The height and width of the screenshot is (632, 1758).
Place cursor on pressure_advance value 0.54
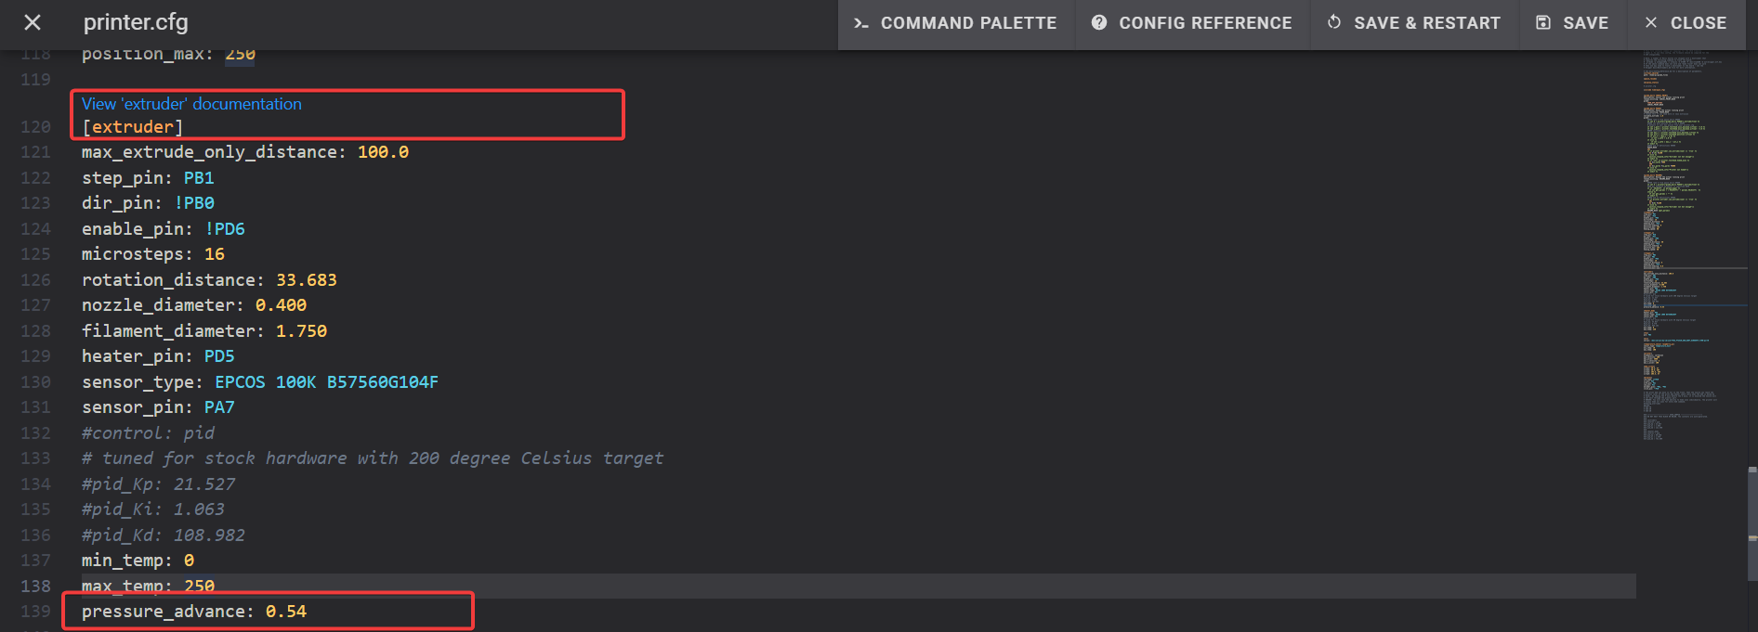point(286,612)
